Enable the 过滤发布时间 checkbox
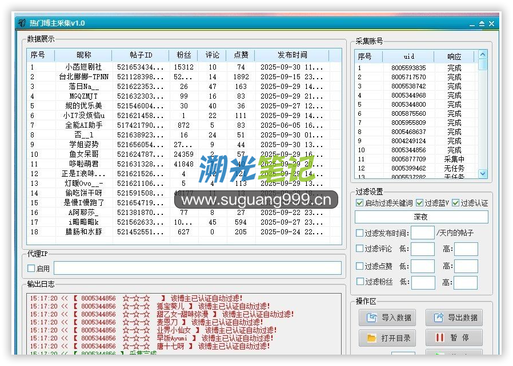 [x=359, y=233]
